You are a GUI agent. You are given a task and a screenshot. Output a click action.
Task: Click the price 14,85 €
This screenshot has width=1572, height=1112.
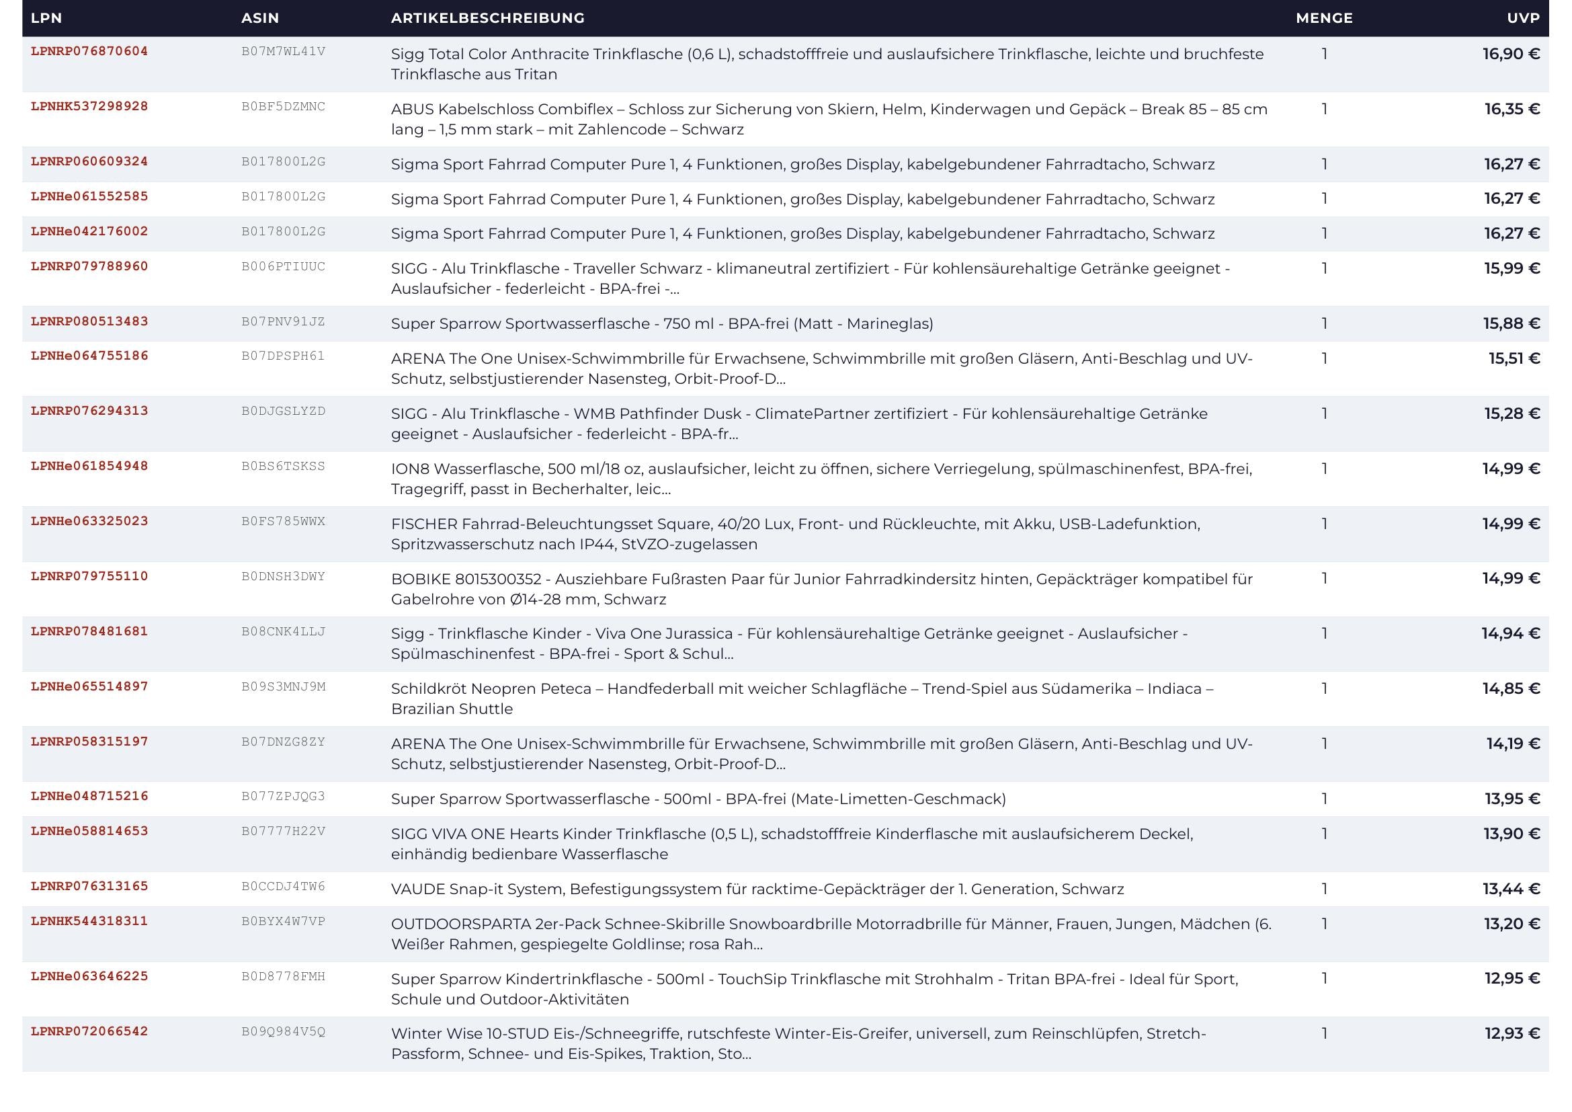coord(1512,688)
